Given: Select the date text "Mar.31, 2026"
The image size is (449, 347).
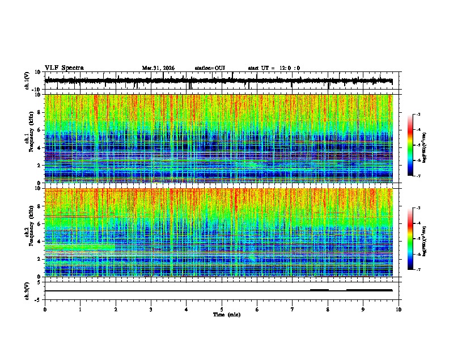Looking at the screenshot, I should [x=158, y=68].
